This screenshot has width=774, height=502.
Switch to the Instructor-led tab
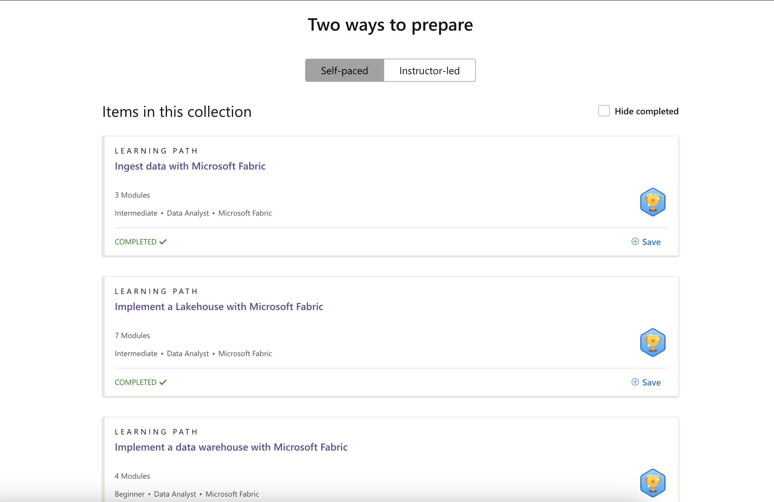(429, 70)
